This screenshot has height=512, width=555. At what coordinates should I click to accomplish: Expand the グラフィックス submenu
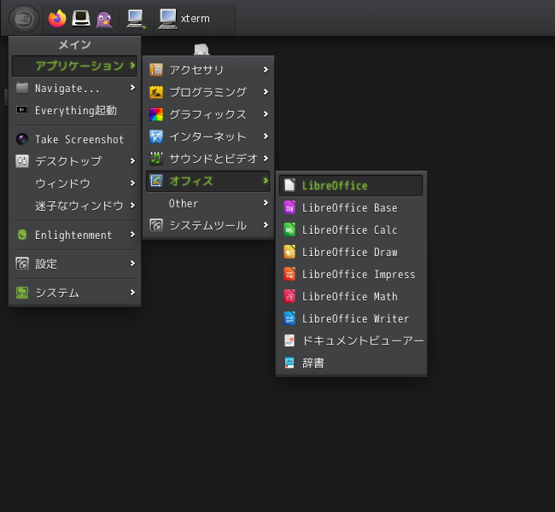[208, 114]
